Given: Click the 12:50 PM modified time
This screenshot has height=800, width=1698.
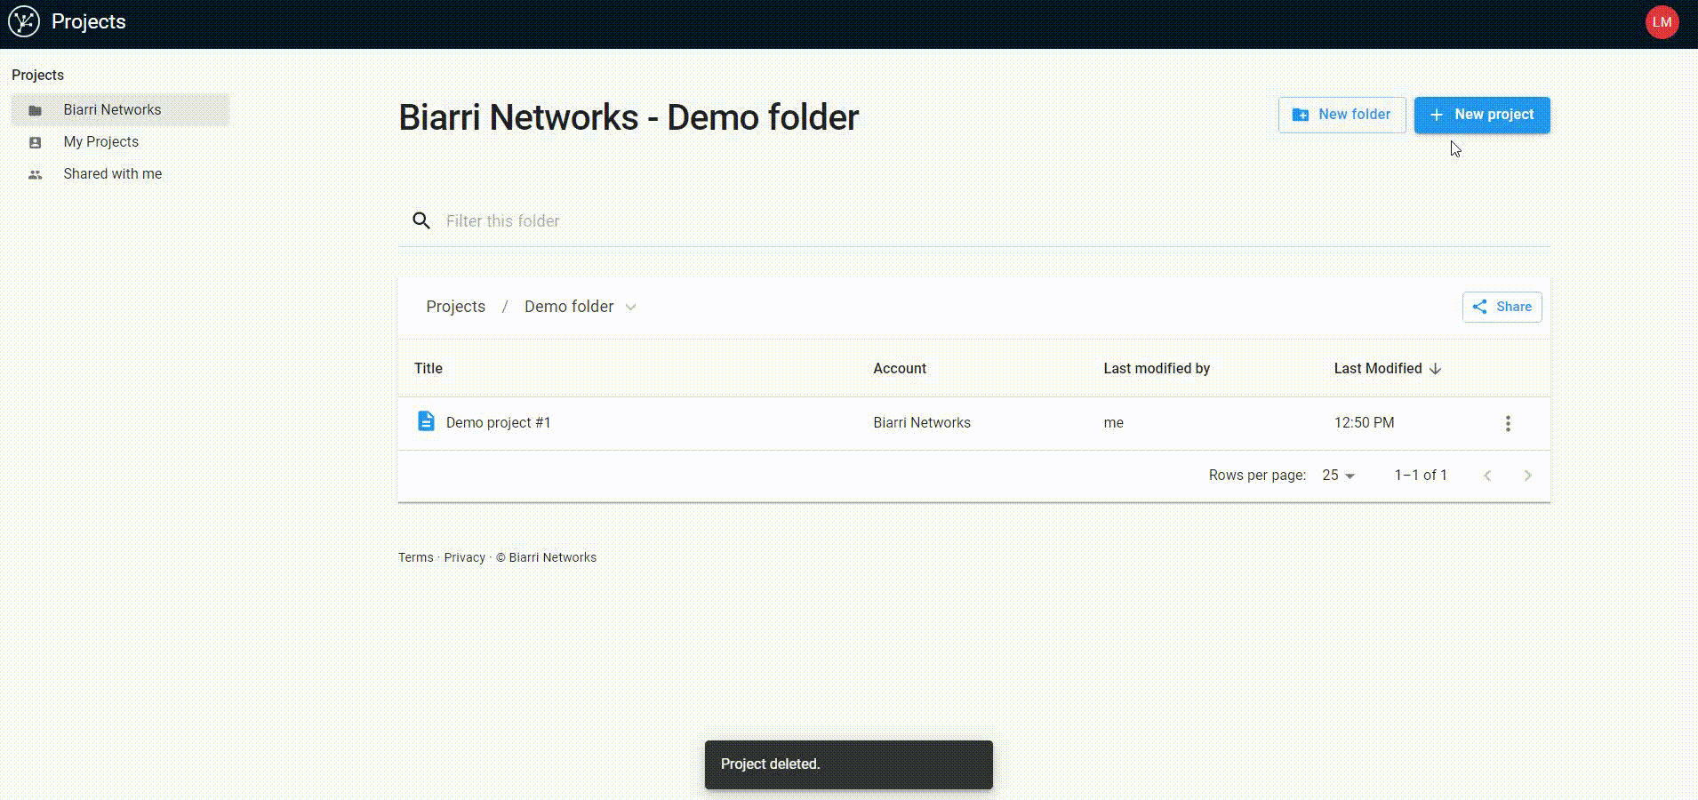Looking at the screenshot, I should pyautogui.click(x=1364, y=423).
